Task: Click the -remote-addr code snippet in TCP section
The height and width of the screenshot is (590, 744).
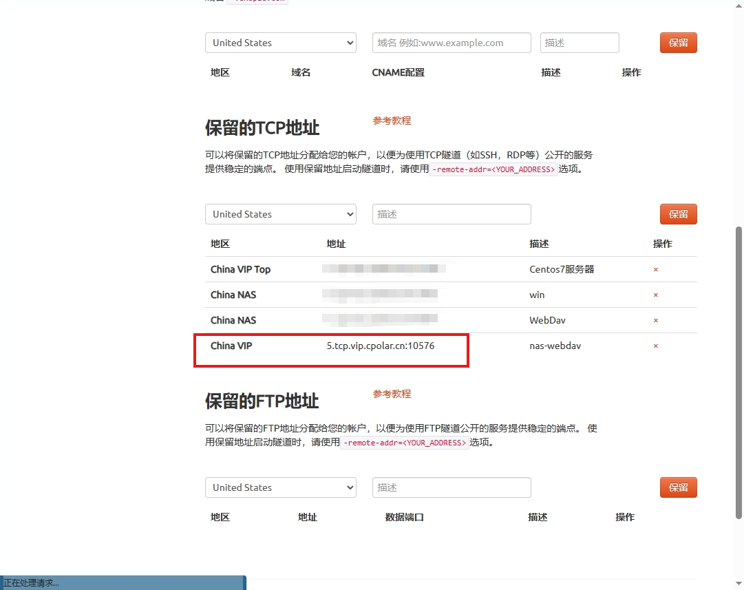Action: pyautogui.click(x=493, y=169)
